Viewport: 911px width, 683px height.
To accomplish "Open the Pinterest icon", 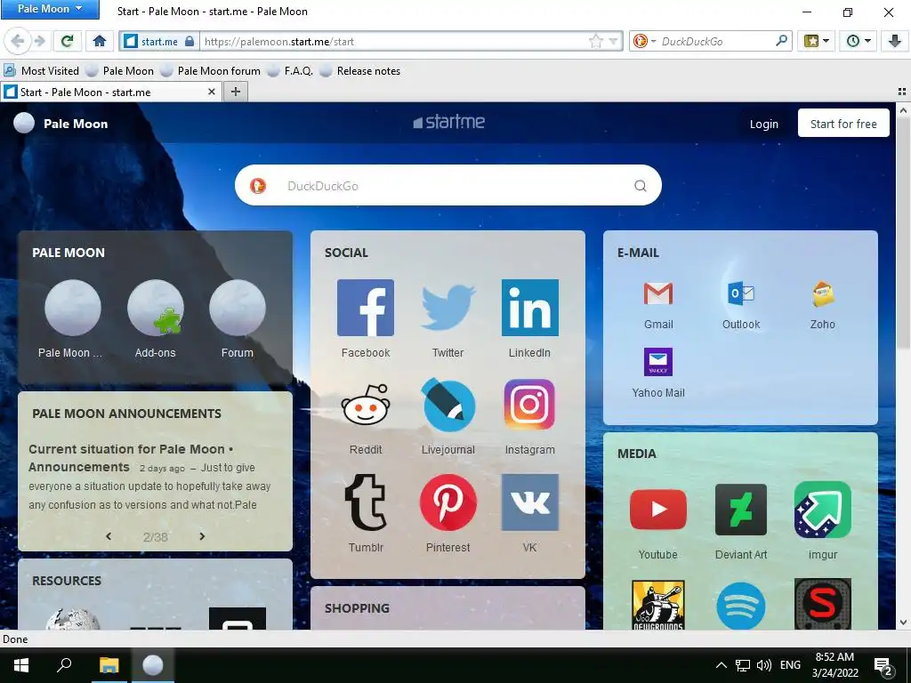I will pyautogui.click(x=448, y=502).
